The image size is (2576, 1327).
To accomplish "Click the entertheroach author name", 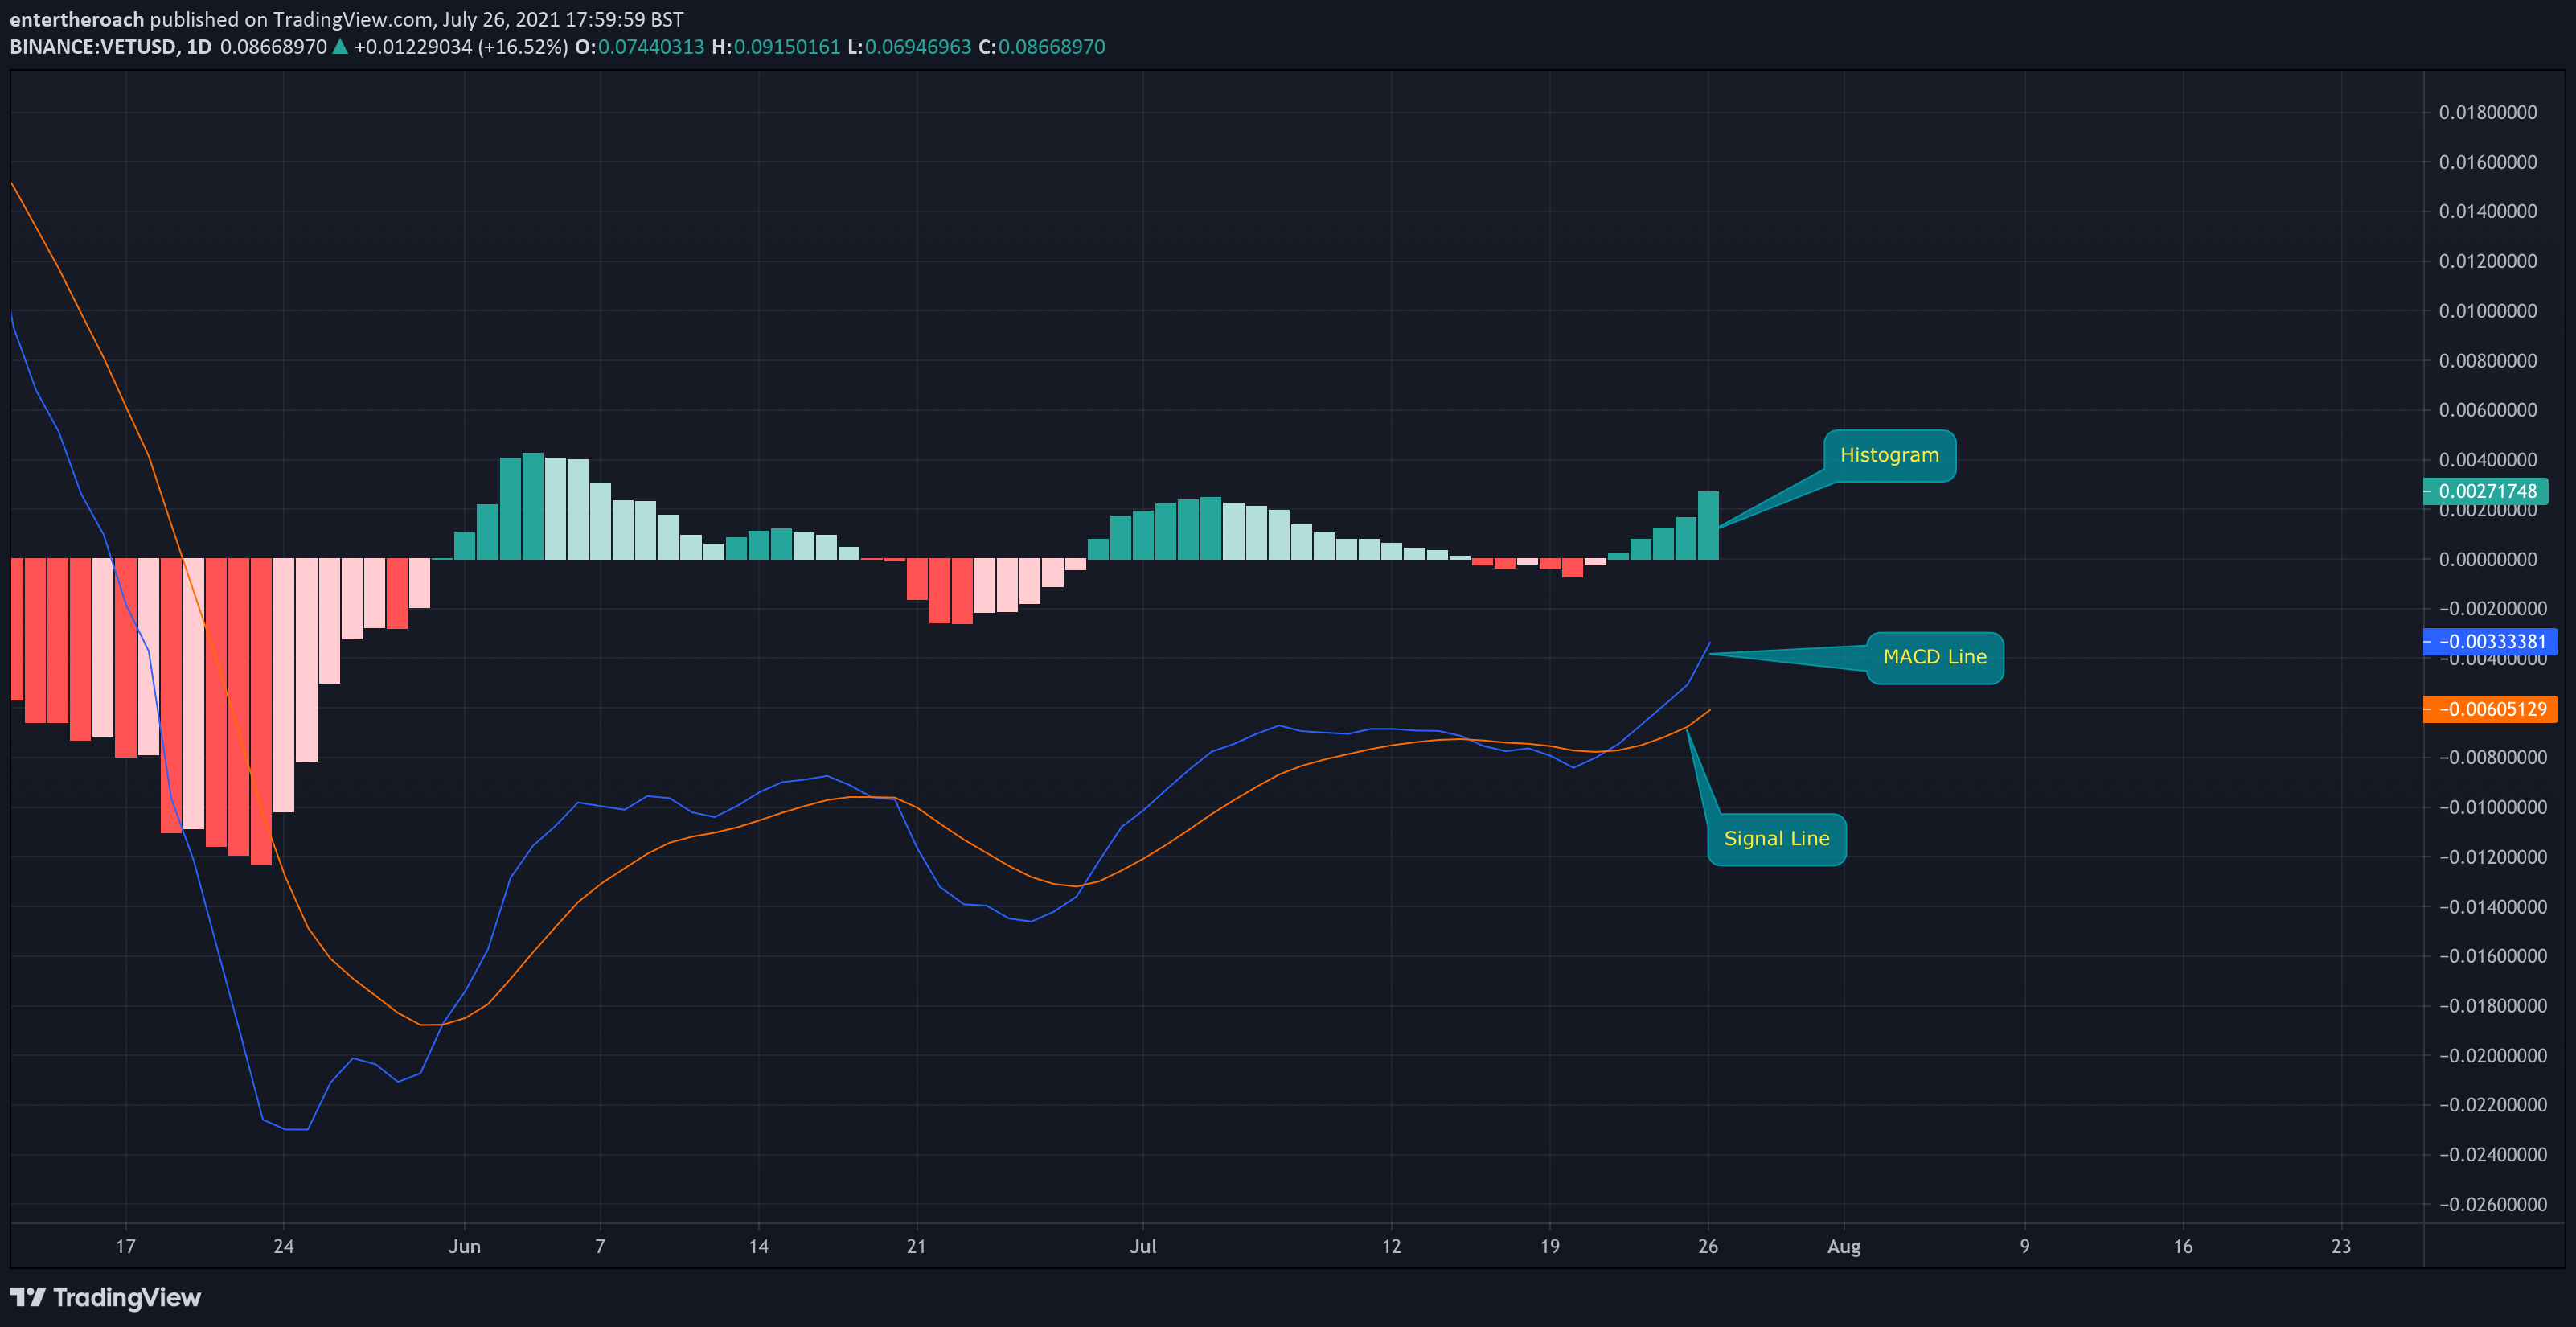I will [x=77, y=20].
